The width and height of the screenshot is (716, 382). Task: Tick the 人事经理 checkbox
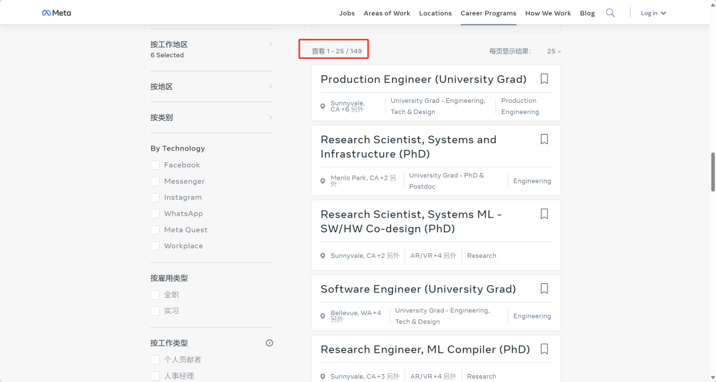click(x=155, y=376)
